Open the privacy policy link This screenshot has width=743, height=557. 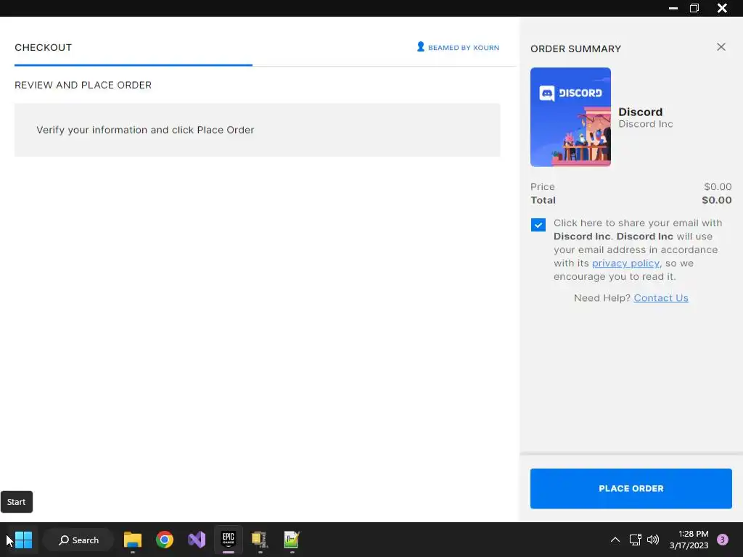tap(625, 263)
